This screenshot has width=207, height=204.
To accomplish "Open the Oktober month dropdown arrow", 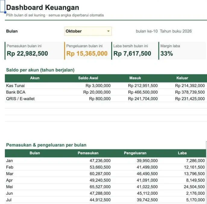I will 108,31.
